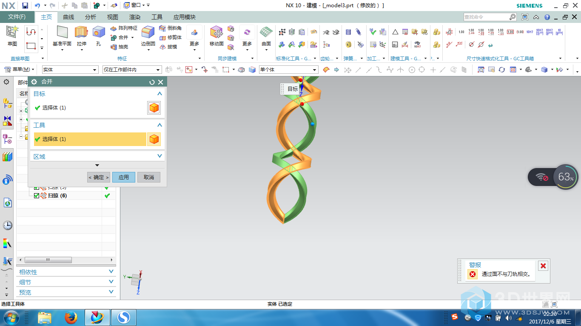Open 合并 dialog settings gear
The width and height of the screenshot is (581, 326).
pyautogui.click(x=34, y=82)
